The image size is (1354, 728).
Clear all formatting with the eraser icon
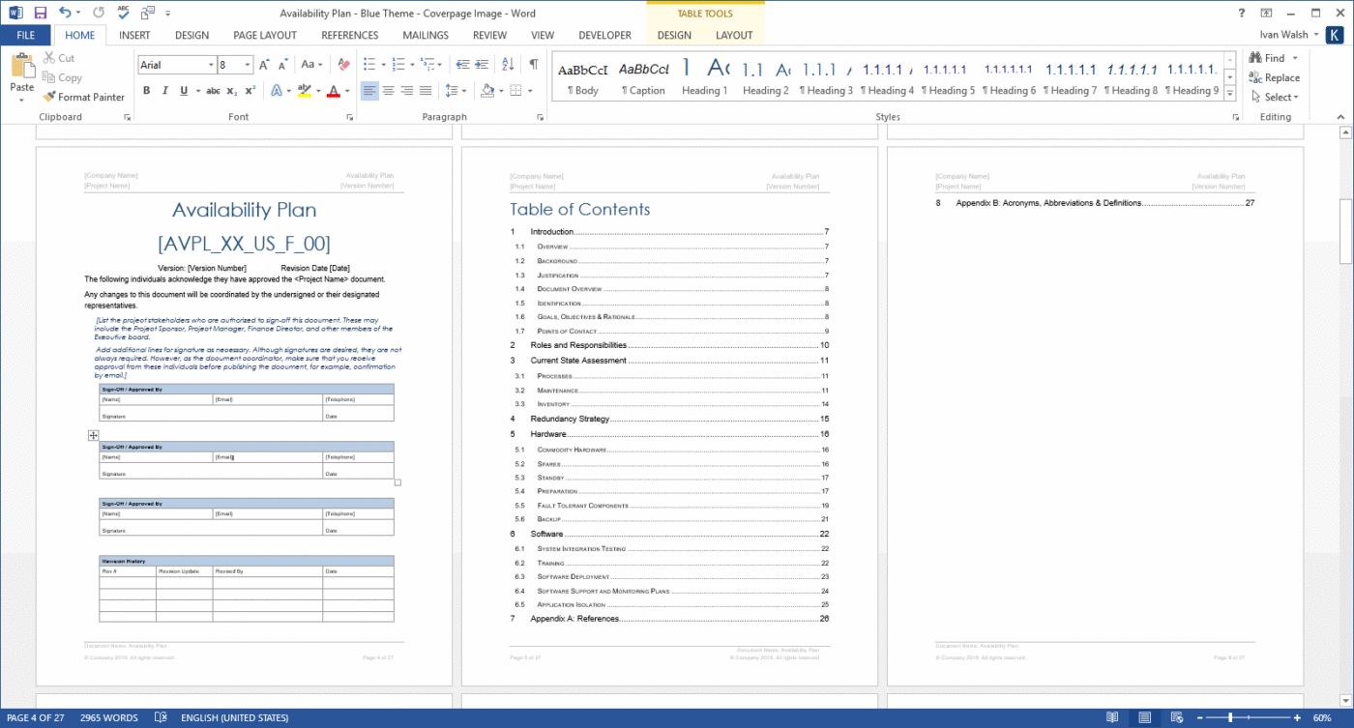tap(343, 65)
